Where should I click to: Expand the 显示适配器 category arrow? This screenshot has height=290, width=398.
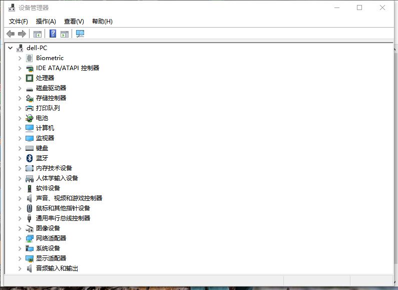click(20, 258)
